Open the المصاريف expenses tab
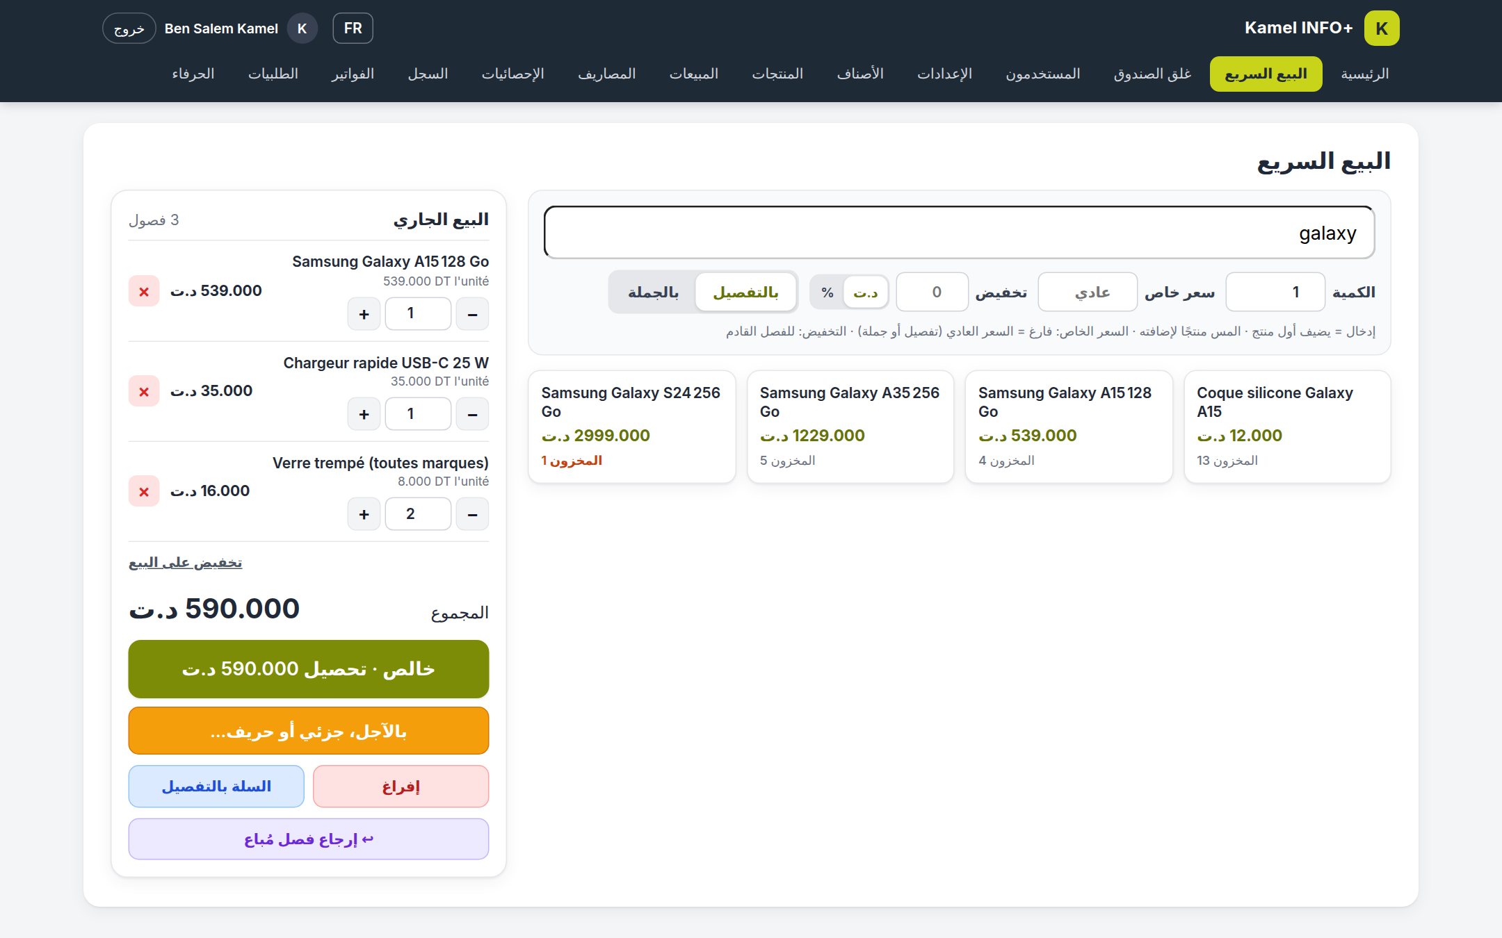This screenshot has width=1502, height=938. (607, 74)
